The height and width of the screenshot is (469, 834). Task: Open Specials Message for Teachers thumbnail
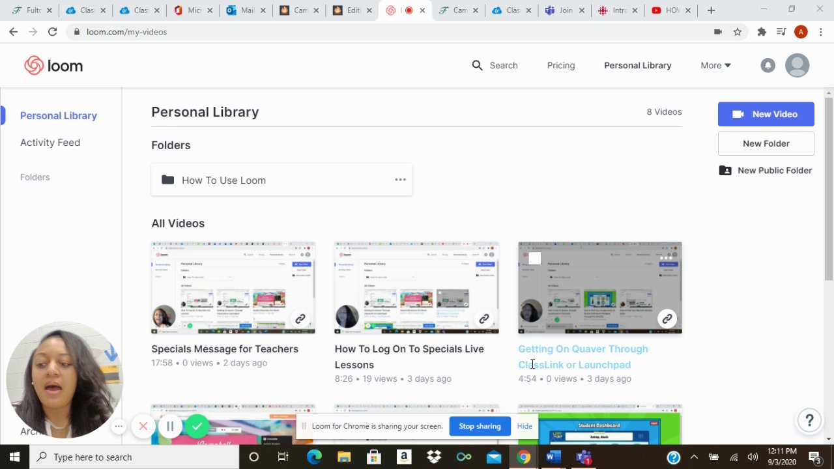pos(233,287)
